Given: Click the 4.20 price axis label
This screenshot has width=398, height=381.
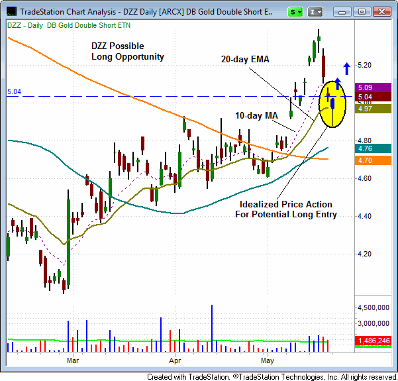Looking at the screenshot, I should click(364, 254).
